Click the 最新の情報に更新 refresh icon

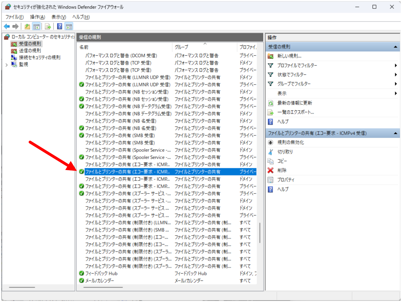pos(270,103)
